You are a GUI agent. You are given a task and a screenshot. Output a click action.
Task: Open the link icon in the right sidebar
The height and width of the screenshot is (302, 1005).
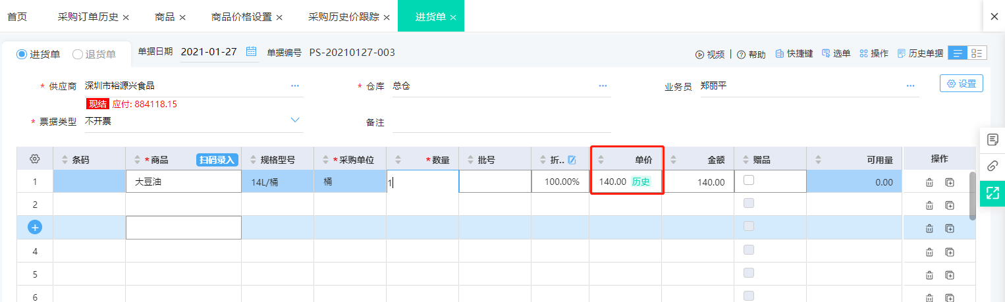pos(992,166)
